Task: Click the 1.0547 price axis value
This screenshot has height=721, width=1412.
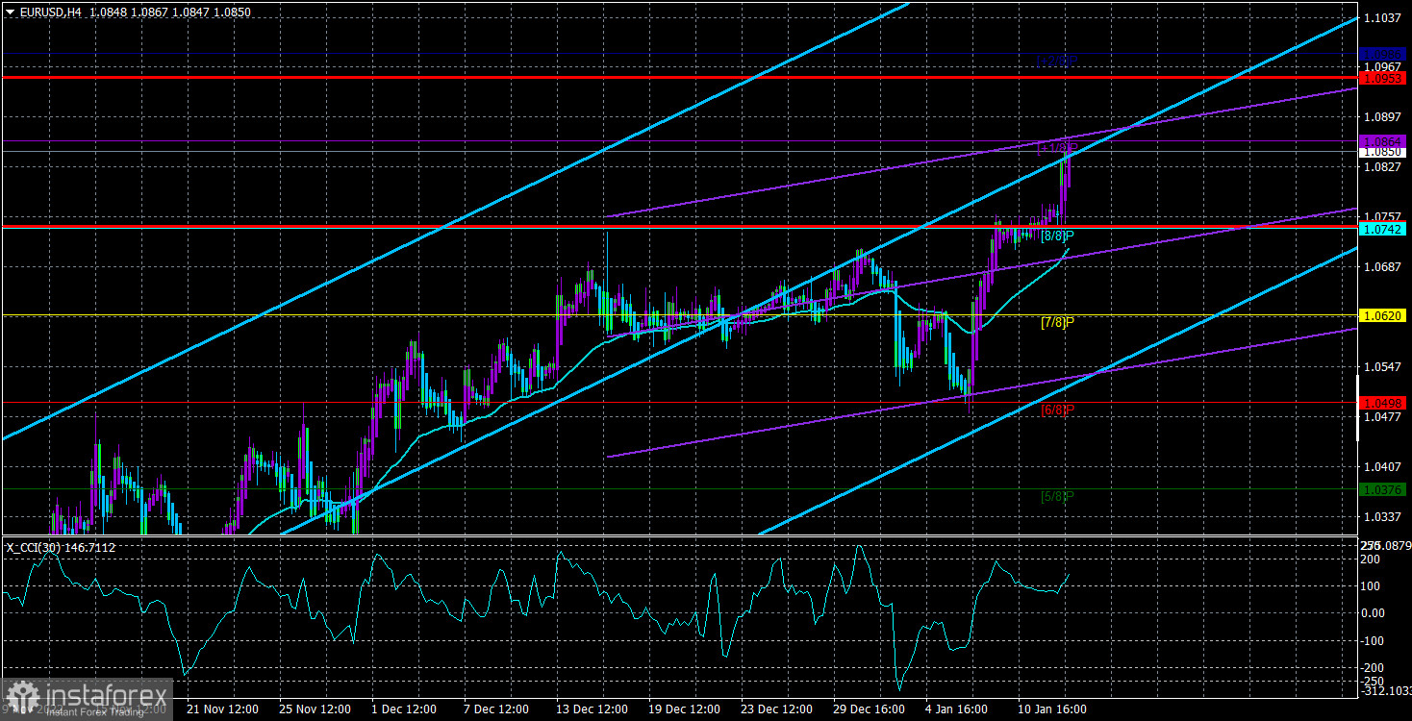Action: tap(1383, 366)
